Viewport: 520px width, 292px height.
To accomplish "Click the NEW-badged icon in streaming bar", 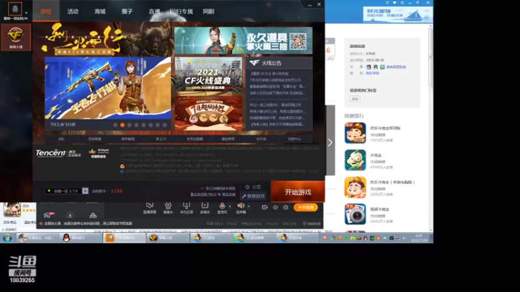I will click(x=48, y=215).
